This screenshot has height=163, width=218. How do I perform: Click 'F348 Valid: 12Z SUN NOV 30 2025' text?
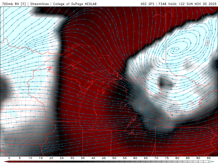[187, 4]
